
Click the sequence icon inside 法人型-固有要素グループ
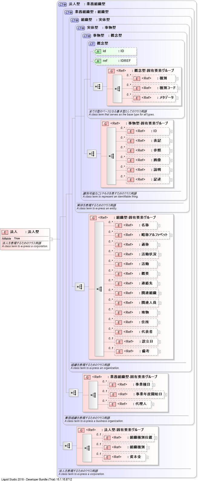pyautogui.click(x=87, y=448)
